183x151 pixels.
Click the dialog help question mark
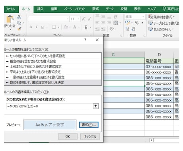(x=85, y=40)
